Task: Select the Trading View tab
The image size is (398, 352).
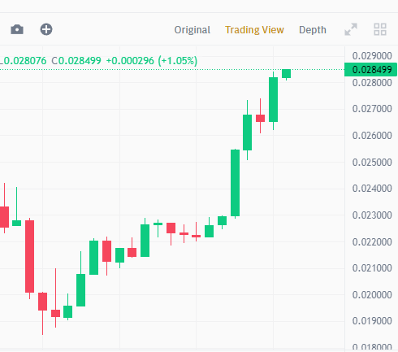Action: [254, 30]
